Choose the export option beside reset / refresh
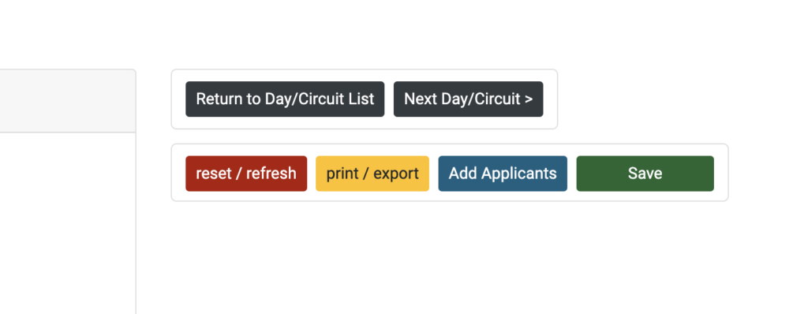The width and height of the screenshot is (808, 314). coord(372,174)
